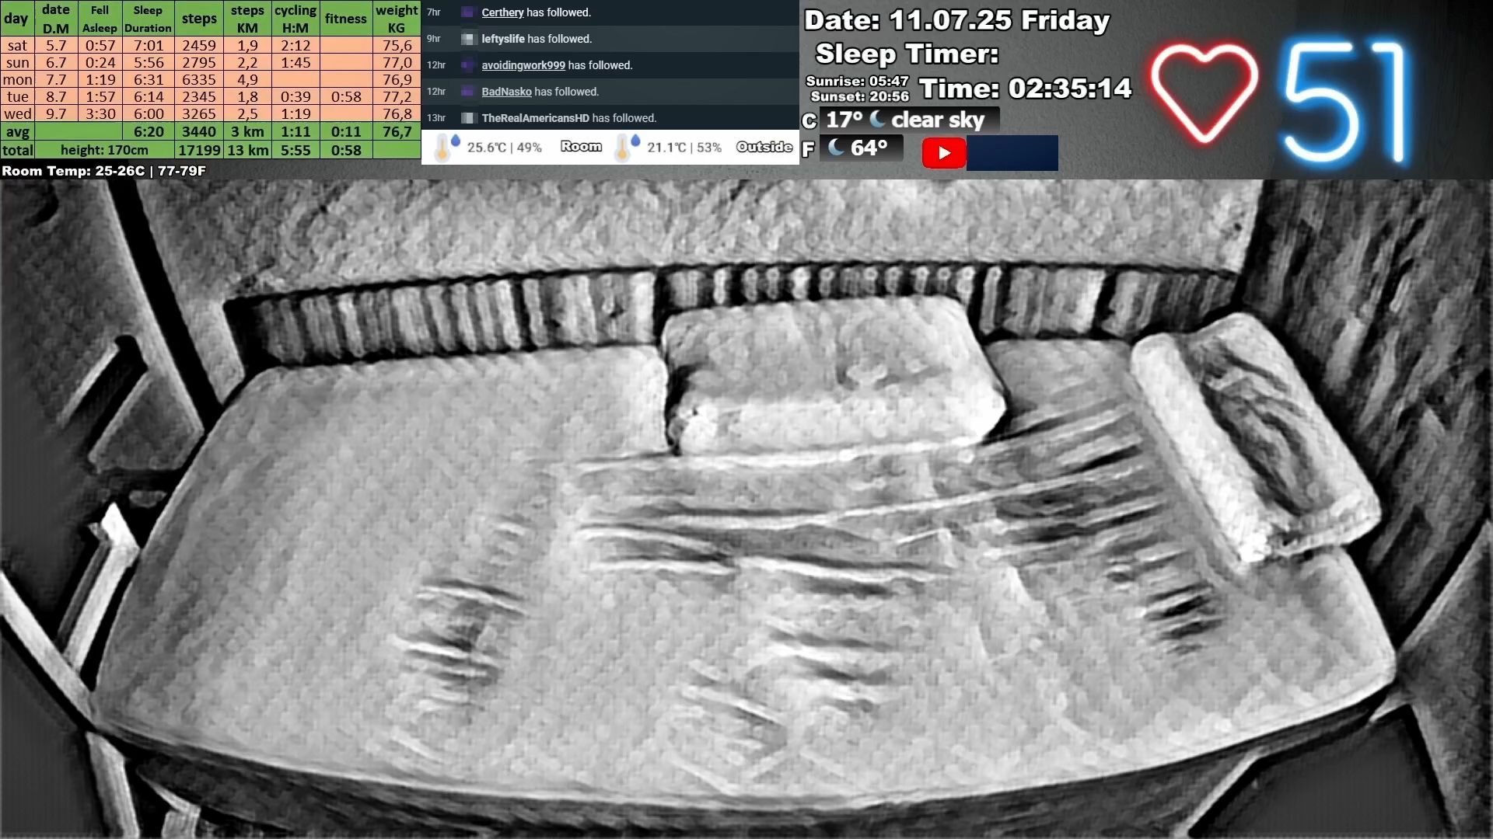Click the '2:12' cycling cell

click(x=295, y=45)
